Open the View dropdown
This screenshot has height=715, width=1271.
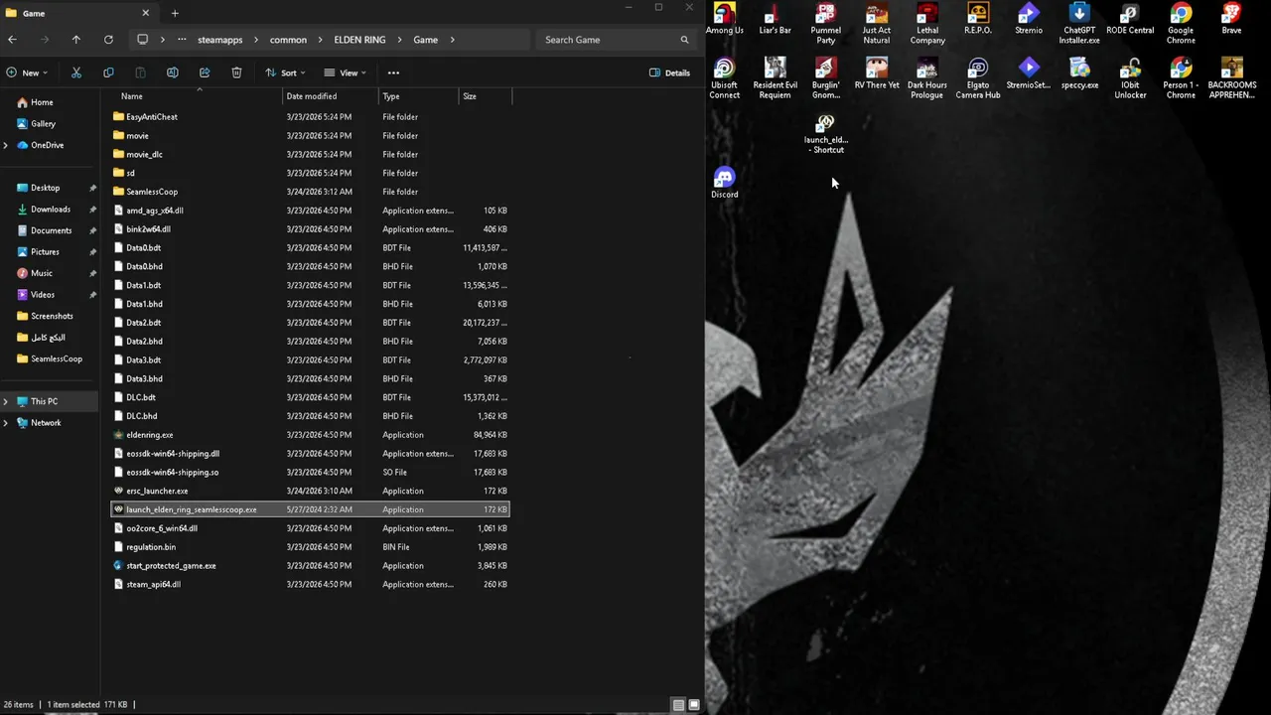click(x=345, y=72)
